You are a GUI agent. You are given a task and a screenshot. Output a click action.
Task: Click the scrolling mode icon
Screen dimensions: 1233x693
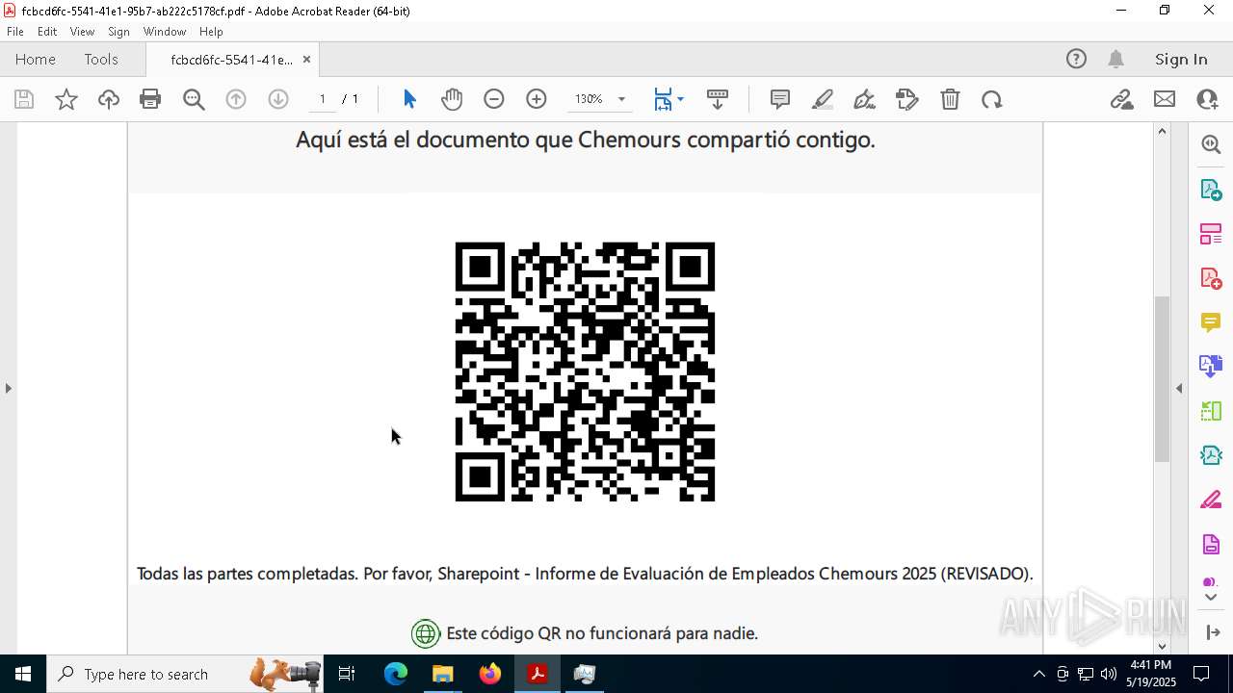tap(718, 99)
